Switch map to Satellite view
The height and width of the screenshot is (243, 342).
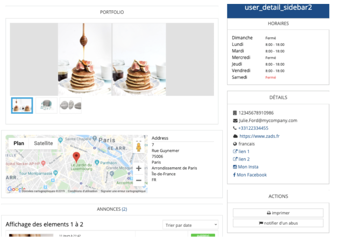click(x=43, y=143)
